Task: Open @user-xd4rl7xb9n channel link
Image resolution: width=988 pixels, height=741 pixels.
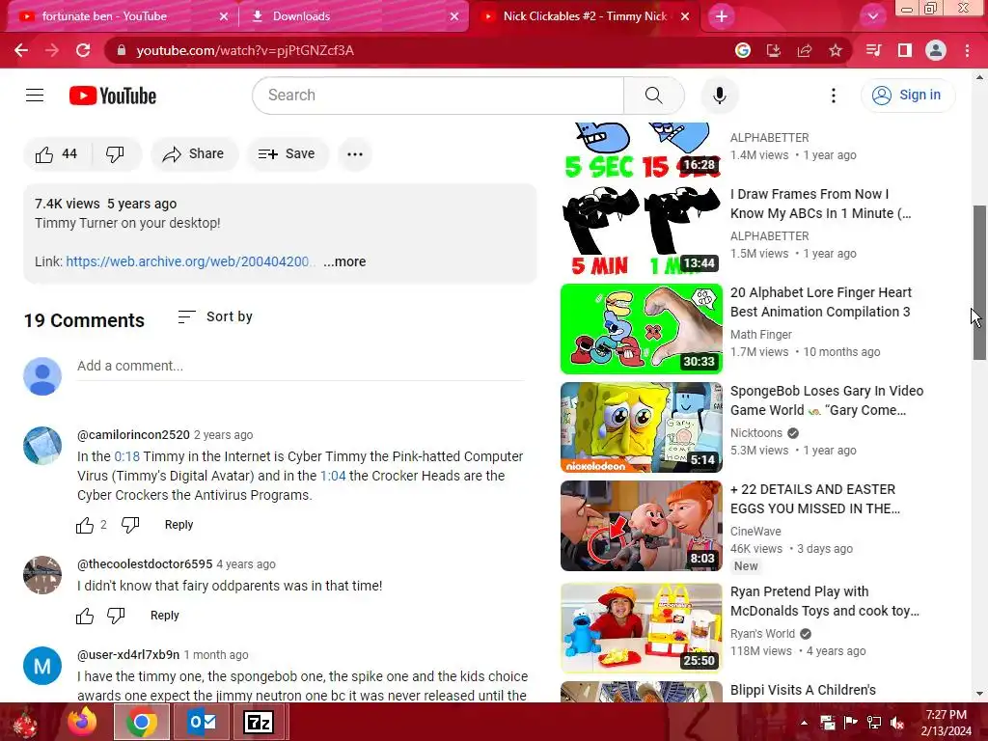Action: [128, 655]
